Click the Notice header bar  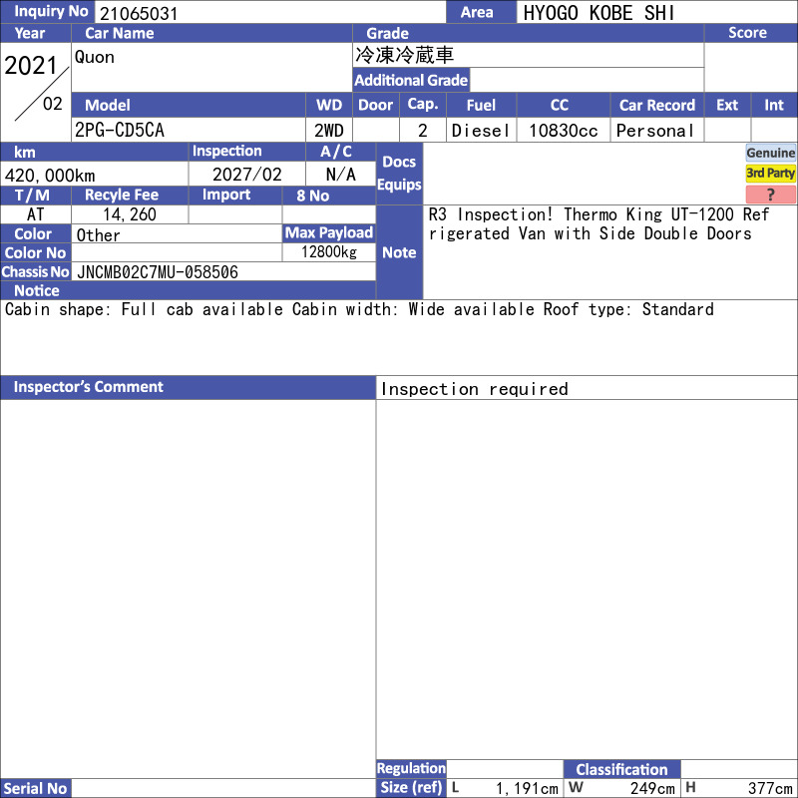pos(188,290)
